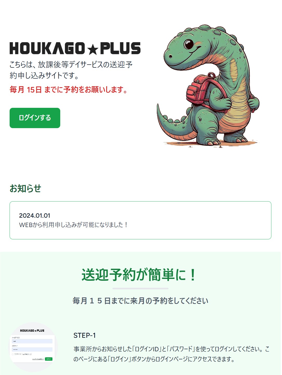Click the dinosaur mascot's eye
This screenshot has width=282, height=375.
(x=189, y=44)
